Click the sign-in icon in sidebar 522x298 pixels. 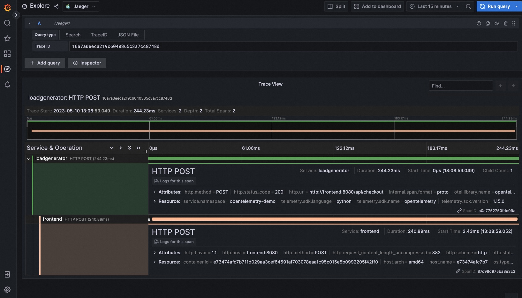click(x=7, y=274)
